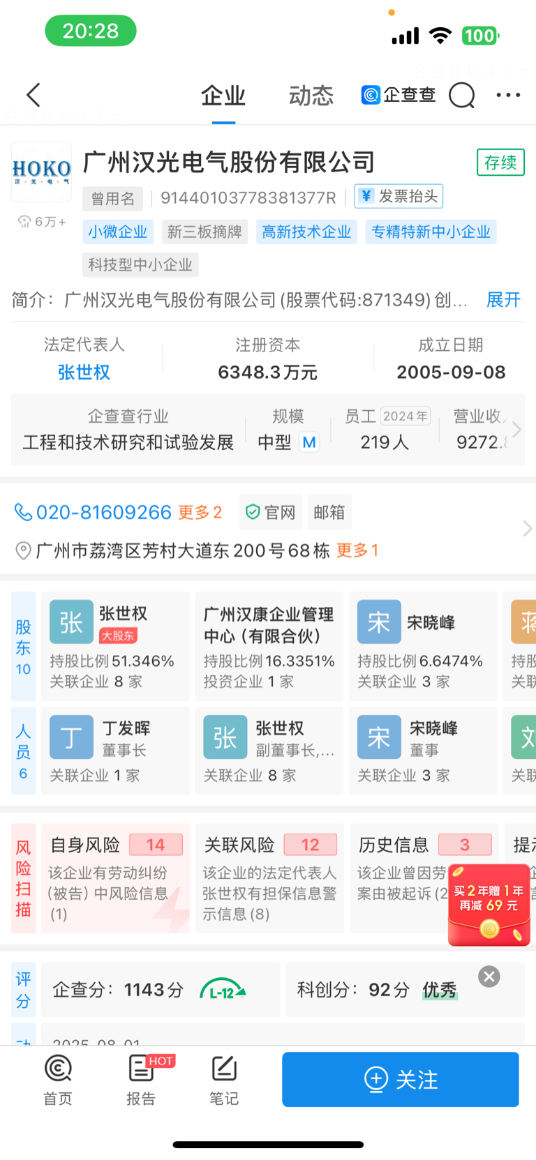Tap the 新三板摘牌 tag

point(204,232)
